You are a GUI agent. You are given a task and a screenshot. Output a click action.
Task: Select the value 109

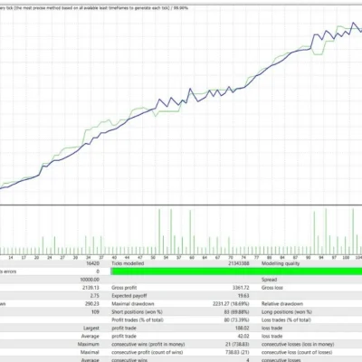95,312
